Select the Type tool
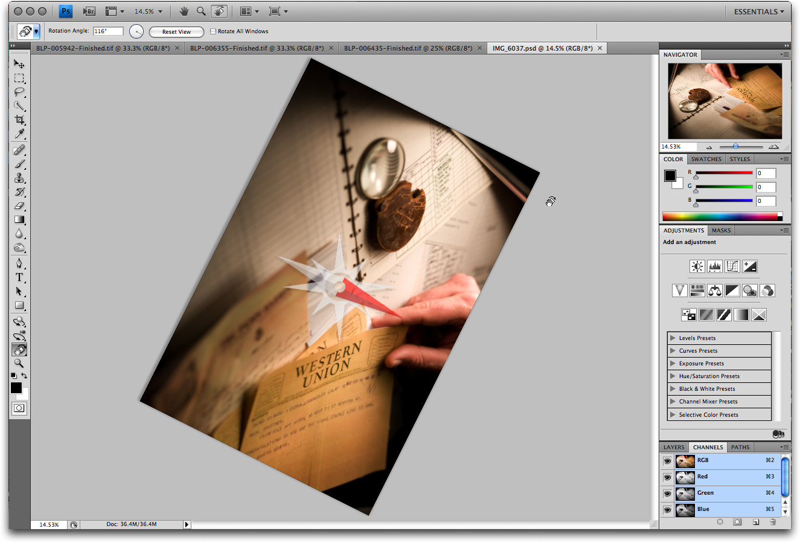 click(x=19, y=277)
